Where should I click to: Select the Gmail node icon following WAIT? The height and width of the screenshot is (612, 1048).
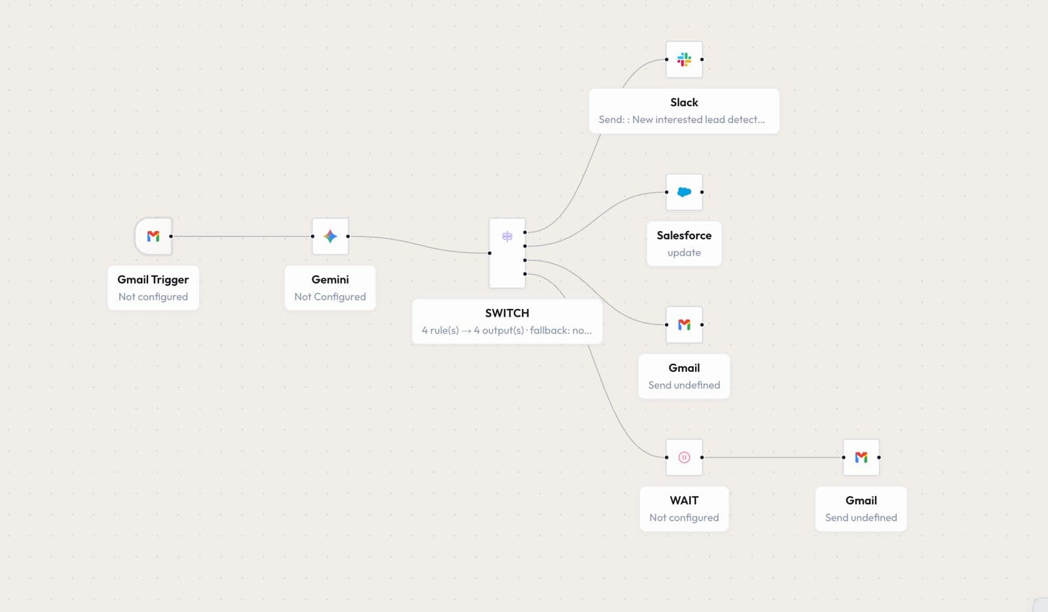click(x=861, y=458)
